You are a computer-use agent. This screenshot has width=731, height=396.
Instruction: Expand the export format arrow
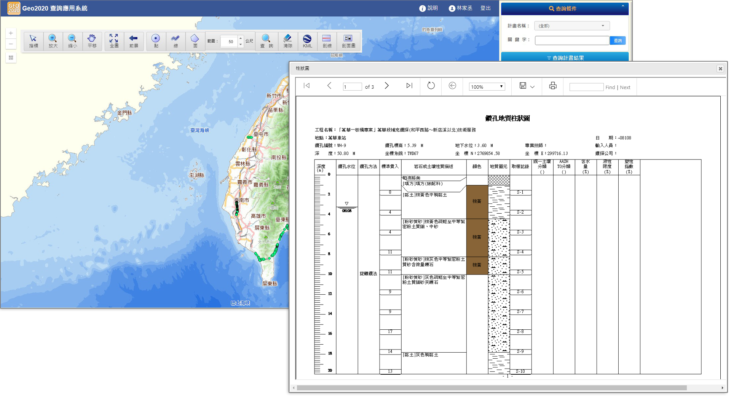coord(532,87)
